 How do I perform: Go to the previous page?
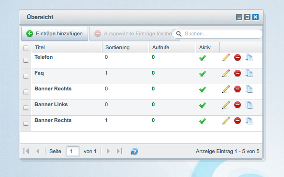coord(38,151)
